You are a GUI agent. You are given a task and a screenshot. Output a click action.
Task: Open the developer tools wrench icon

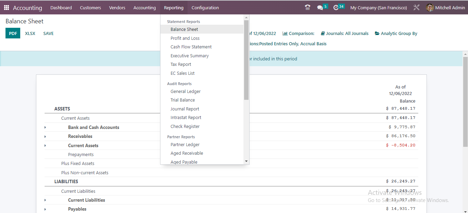[416, 7]
